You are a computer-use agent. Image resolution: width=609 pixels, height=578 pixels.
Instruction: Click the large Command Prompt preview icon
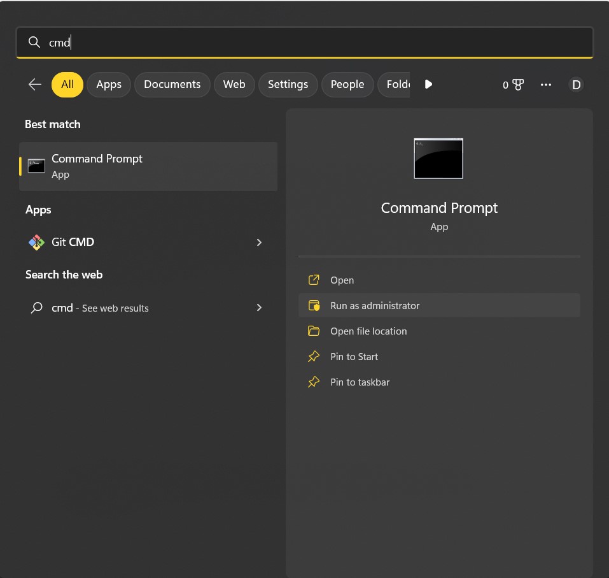(x=438, y=158)
